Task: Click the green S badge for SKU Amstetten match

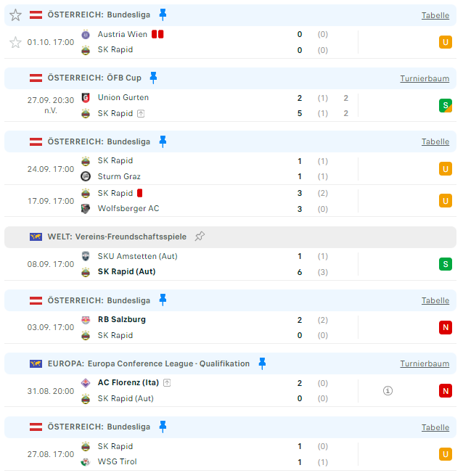Action: click(x=445, y=264)
